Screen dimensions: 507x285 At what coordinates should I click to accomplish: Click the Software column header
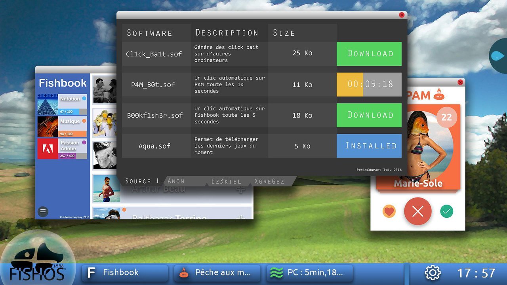pyautogui.click(x=150, y=33)
